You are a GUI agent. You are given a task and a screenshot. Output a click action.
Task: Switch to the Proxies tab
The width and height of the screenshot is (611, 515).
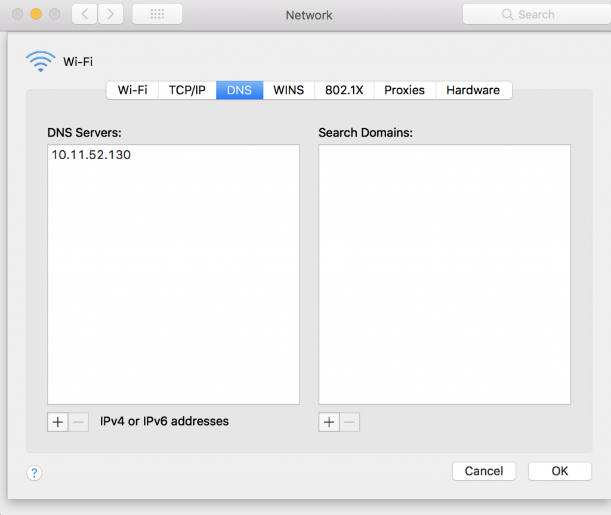[405, 91]
